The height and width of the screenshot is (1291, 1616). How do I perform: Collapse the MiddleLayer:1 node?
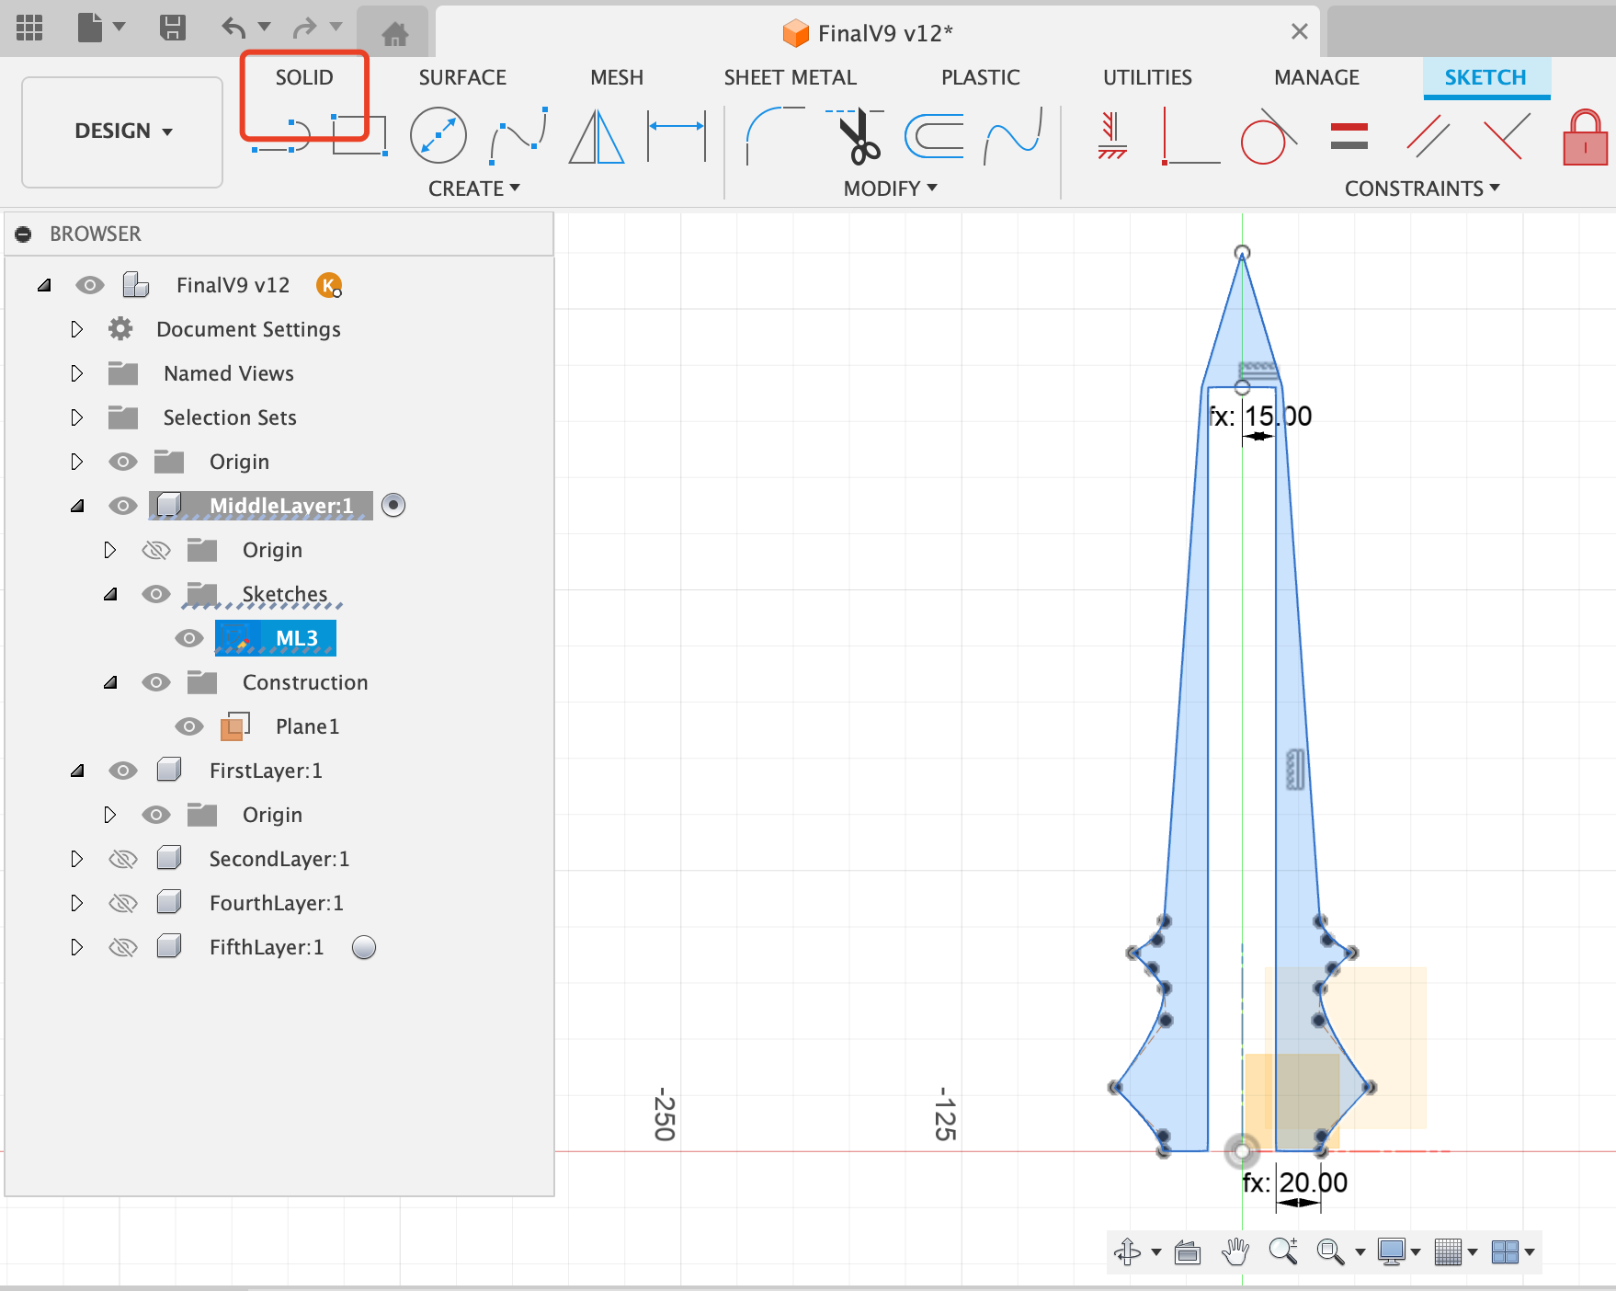(x=77, y=506)
